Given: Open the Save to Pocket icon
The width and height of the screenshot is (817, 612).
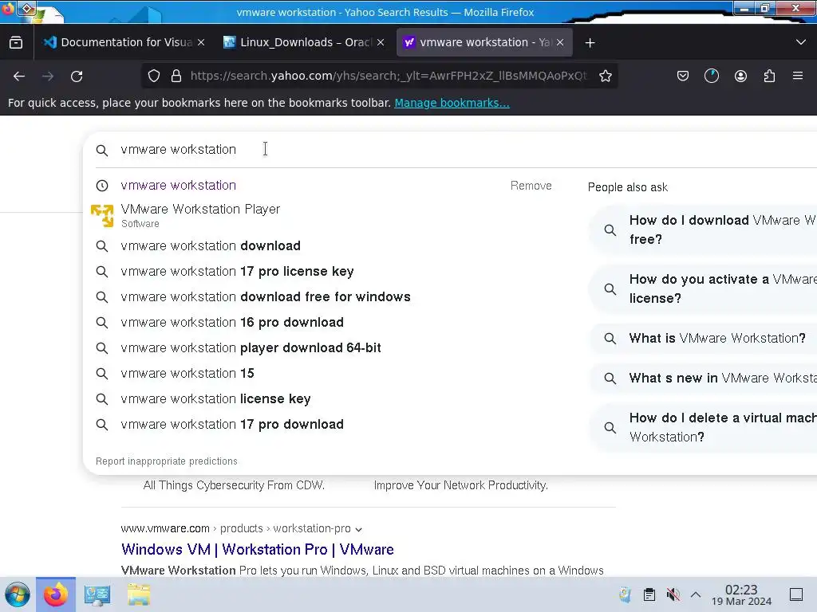Looking at the screenshot, I should 683,76.
